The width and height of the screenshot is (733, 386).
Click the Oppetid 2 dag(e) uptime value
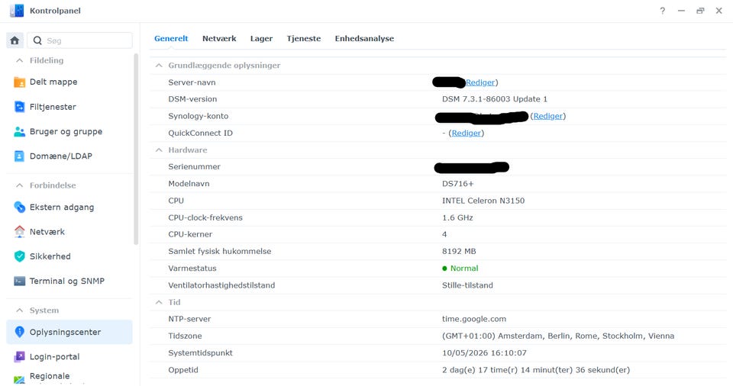point(536,370)
